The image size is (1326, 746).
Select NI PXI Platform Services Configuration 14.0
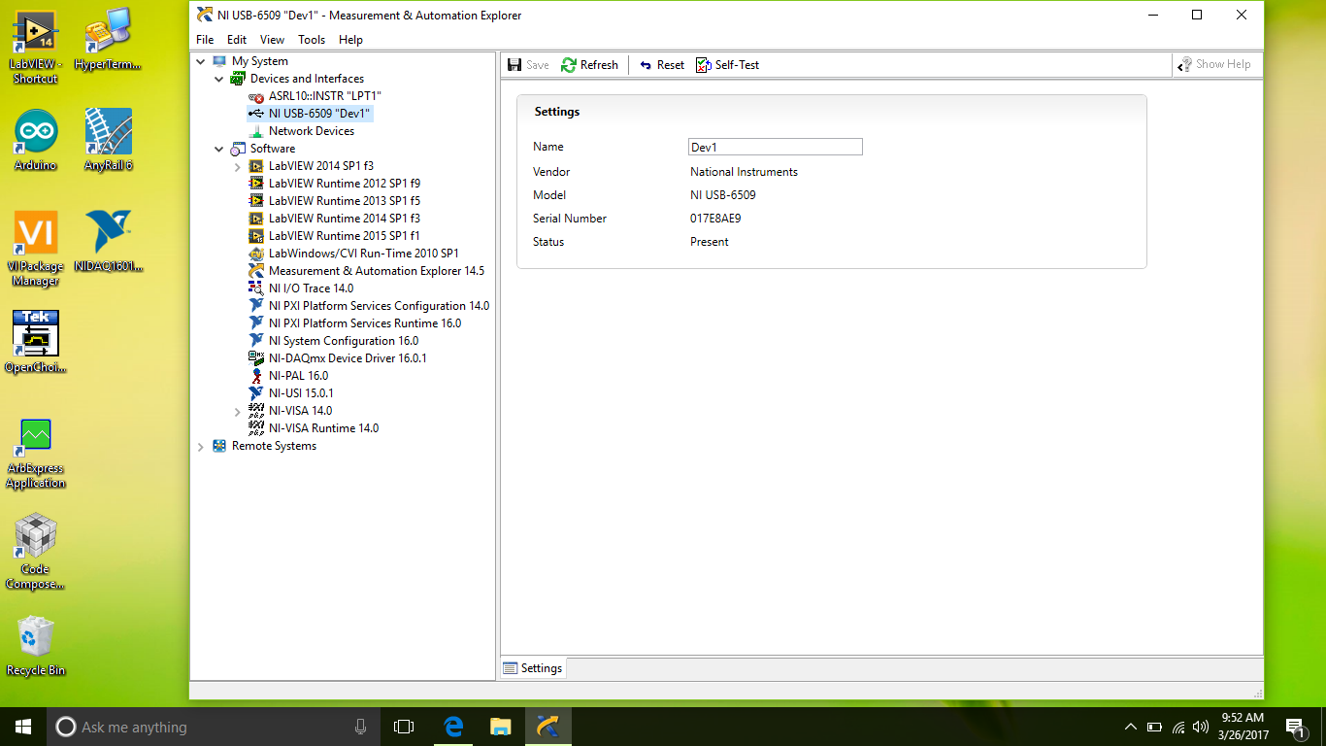coord(380,306)
